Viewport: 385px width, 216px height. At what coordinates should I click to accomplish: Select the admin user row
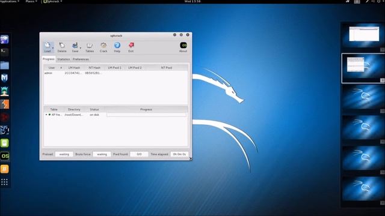pos(115,73)
